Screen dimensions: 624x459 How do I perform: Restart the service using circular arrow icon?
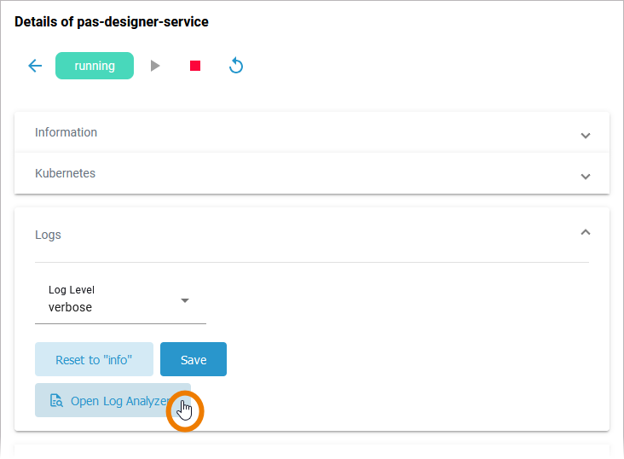pos(236,66)
